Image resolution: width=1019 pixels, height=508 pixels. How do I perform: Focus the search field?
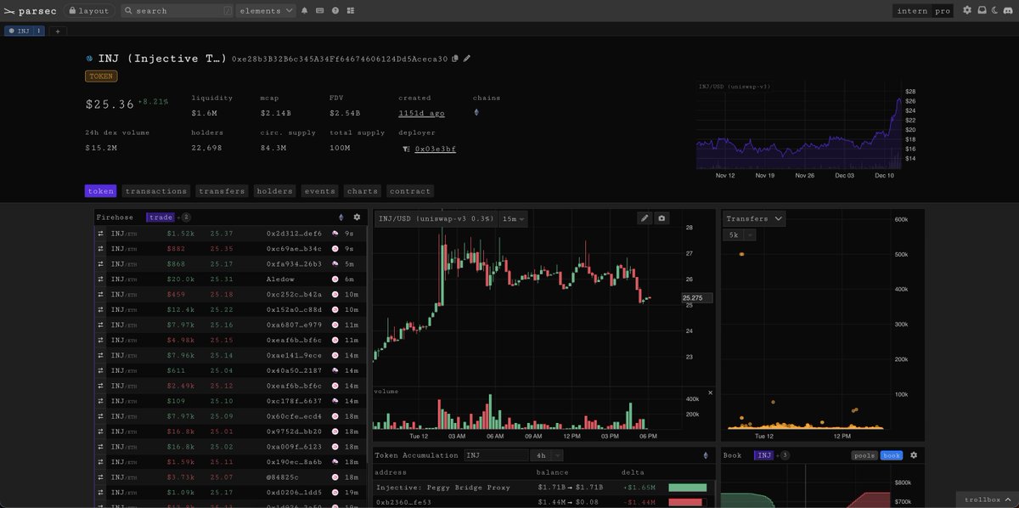(177, 11)
